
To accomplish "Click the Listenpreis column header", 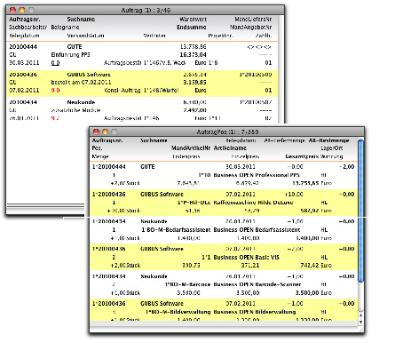I will coord(186,156).
